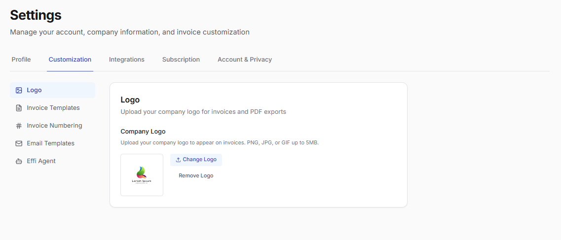The image size is (561, 240).
Task: Open the Account & Privacy tab
Action: pos(245,60)
